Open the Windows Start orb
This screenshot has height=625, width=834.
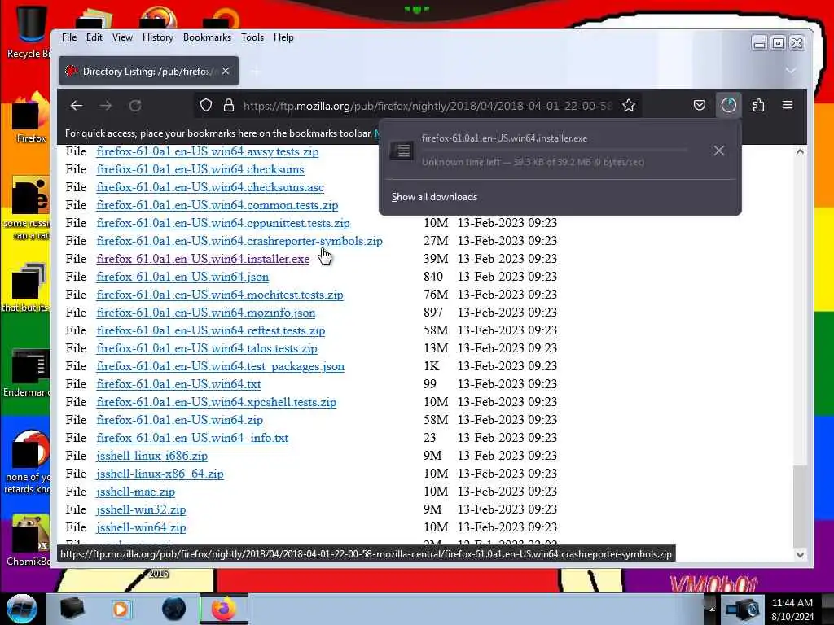(22, 608)
